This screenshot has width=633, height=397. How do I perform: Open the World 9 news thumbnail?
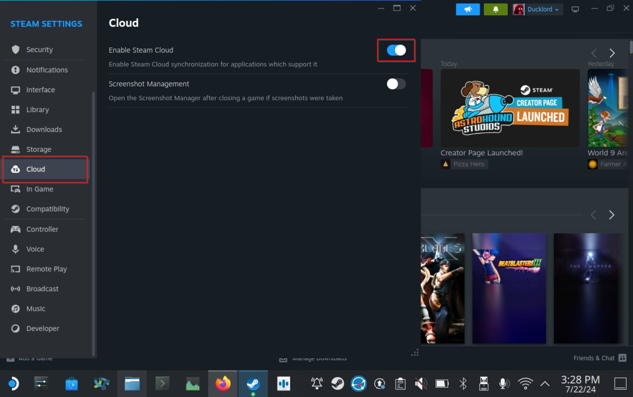pos(608,108)
